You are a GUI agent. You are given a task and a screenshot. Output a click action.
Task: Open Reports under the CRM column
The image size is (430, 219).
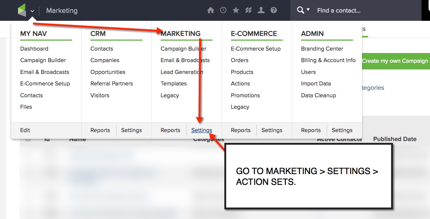tap(100, 130)
